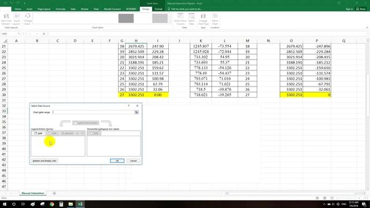Click the horizontal sheet scrollbar
The height and width of the screenshot is (208, 370).
click(x=291, y=194)
